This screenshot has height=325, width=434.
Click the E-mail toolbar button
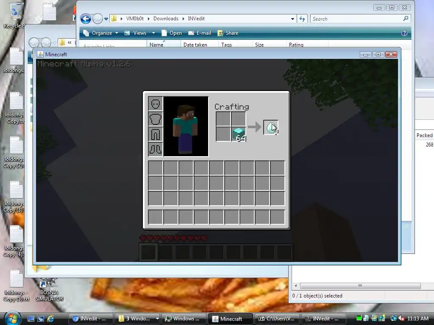coord(200,33)
